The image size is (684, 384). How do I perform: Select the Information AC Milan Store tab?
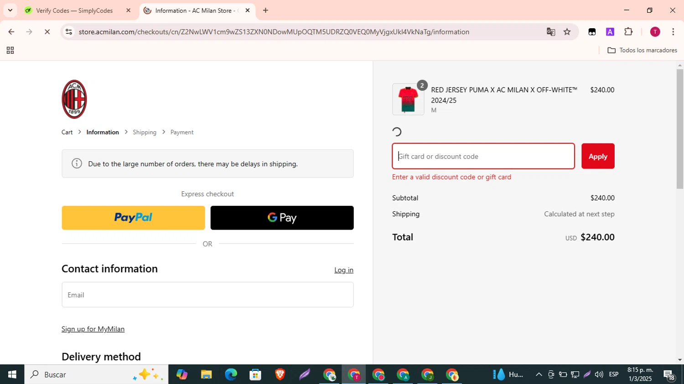point(196,10)
